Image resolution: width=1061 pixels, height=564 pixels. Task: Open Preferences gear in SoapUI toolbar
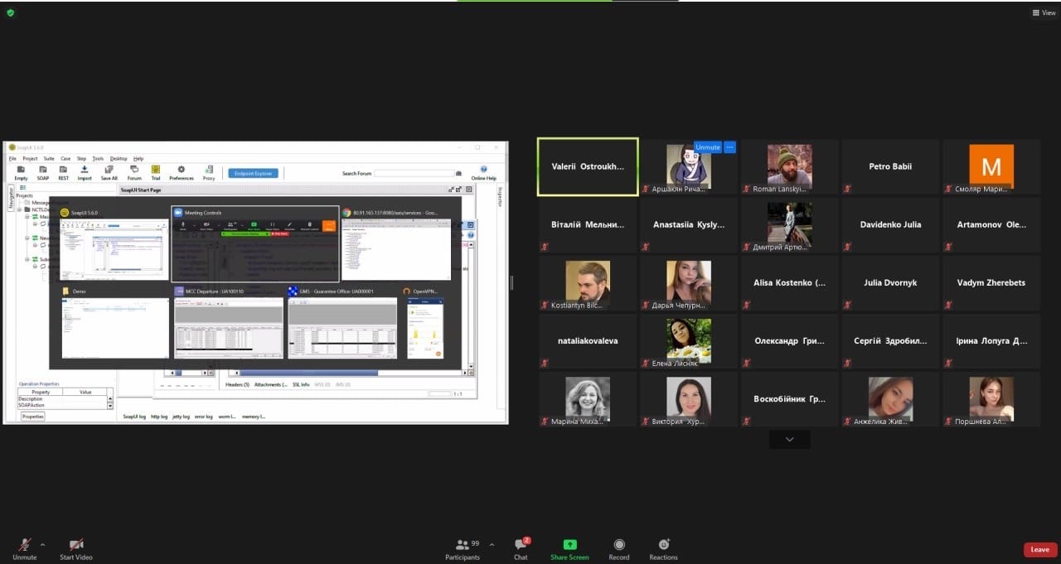coord(182,172)
